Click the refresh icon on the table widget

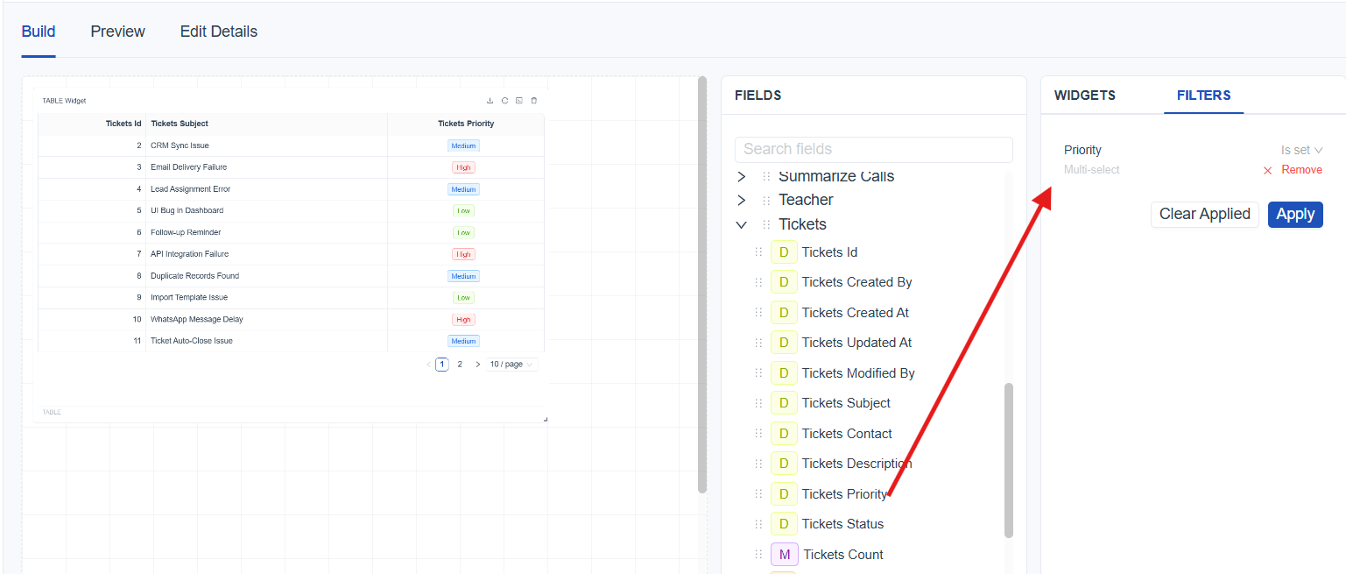click(505, 101)
